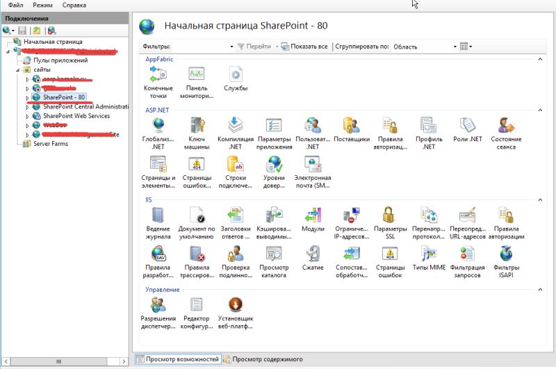Screen dimensions: 556x369
Task: Open Переопределение URL-адресов feature
Action: (x=467, y=223)
